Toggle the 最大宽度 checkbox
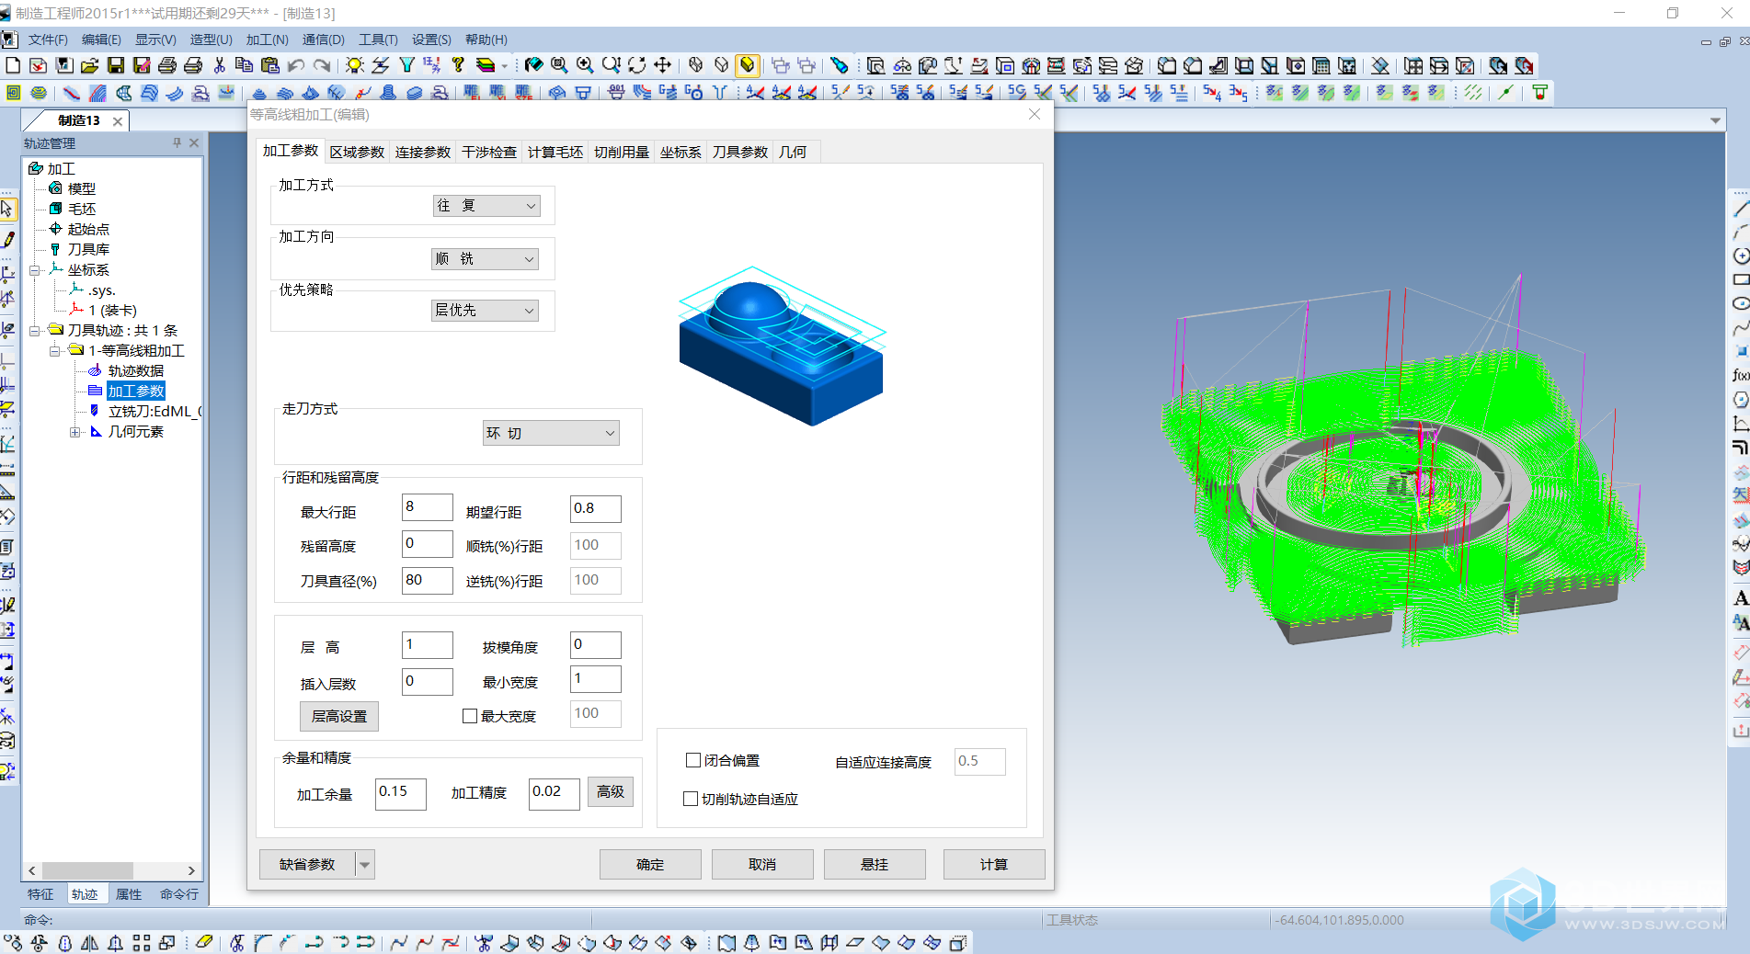The image size is (1750, 954). tap(470, 716)
